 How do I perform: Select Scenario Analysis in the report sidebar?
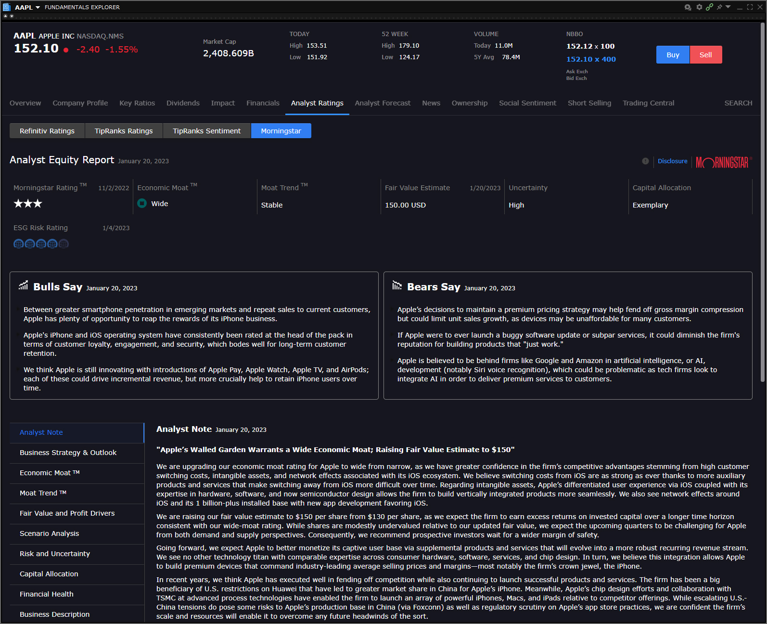pos(49,533)
